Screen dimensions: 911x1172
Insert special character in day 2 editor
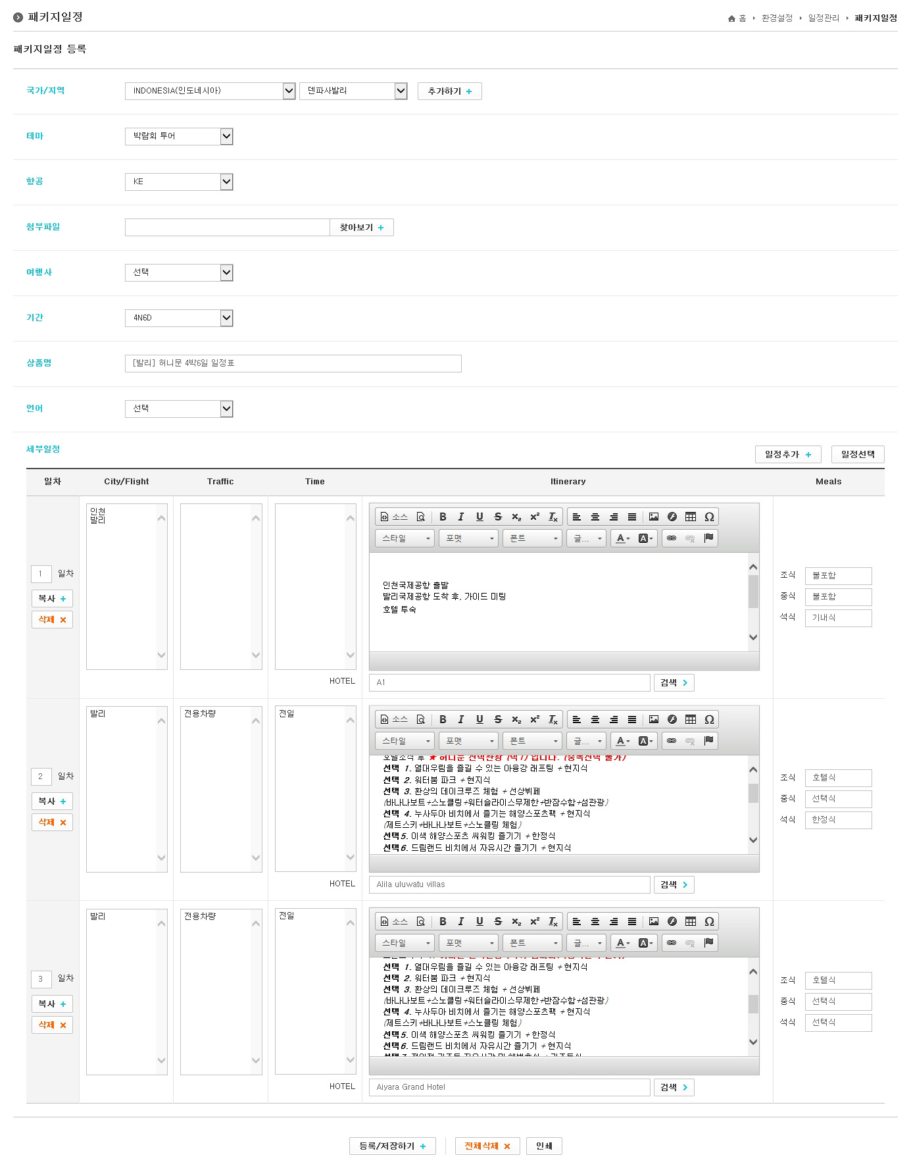pyautogui.click(x=709, y=720)
